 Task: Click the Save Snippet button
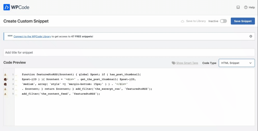(x=243, y=21)
